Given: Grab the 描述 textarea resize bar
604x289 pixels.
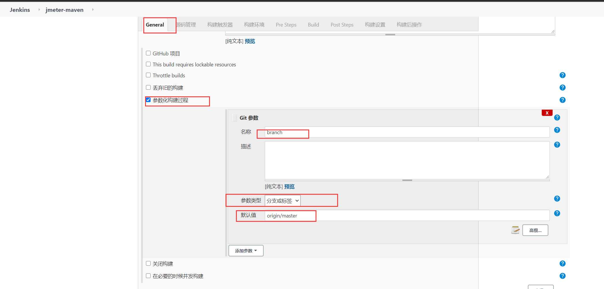Looking at the screenshot, I should tap(407, 180).
